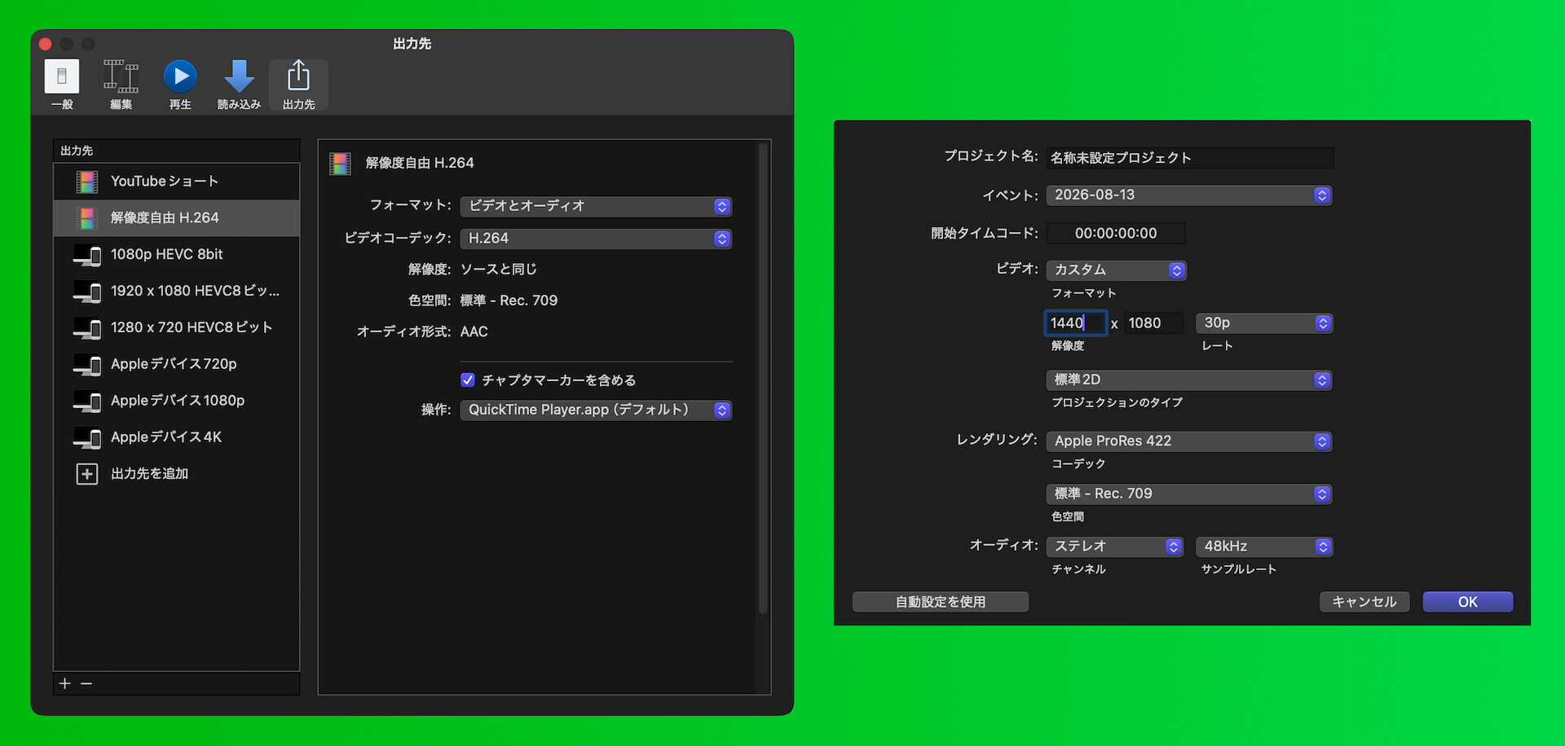Click the YouTube ショート filmstrip icon
Image resolution: width=1565 pixels, height=746 pixels.
tap(87, 182)
